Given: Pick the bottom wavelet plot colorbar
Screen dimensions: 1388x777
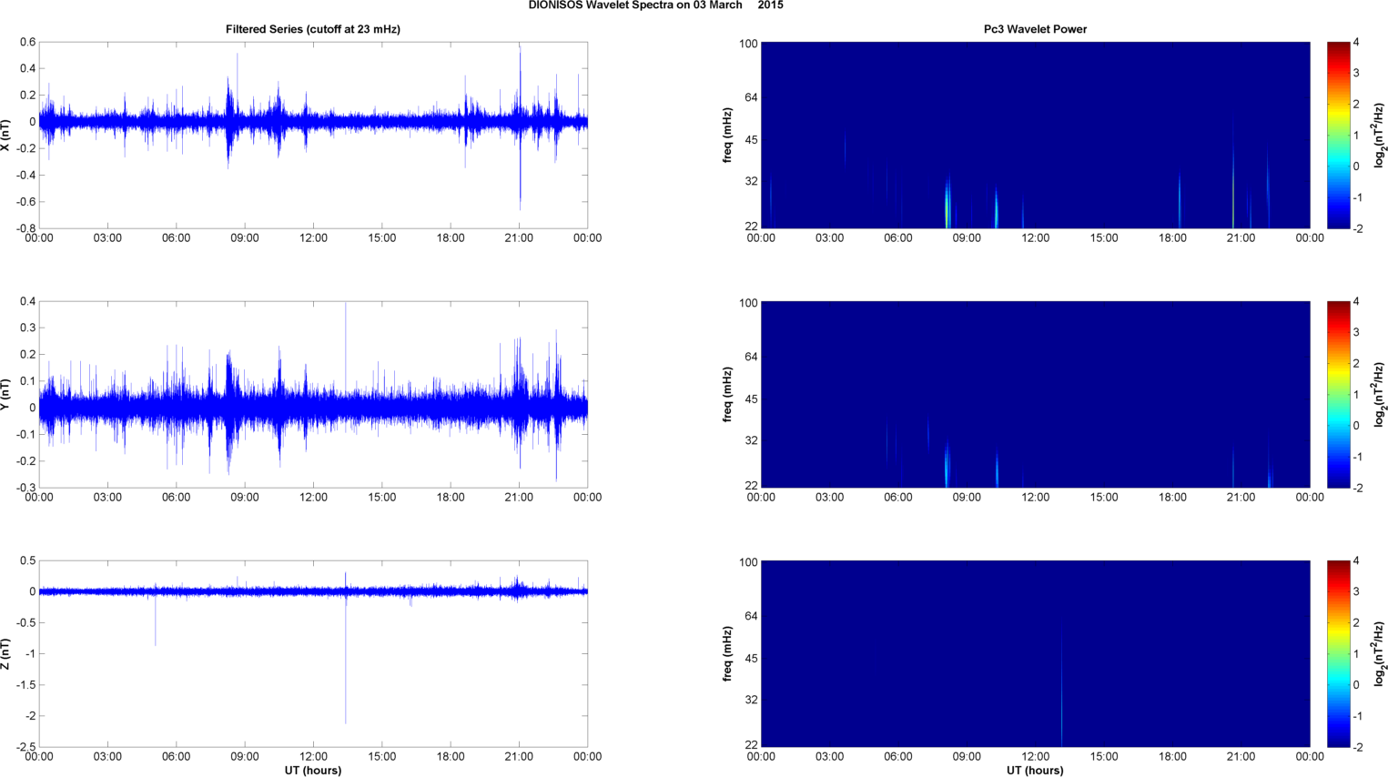Looking at the screenshot, I should pos(1338,653).
